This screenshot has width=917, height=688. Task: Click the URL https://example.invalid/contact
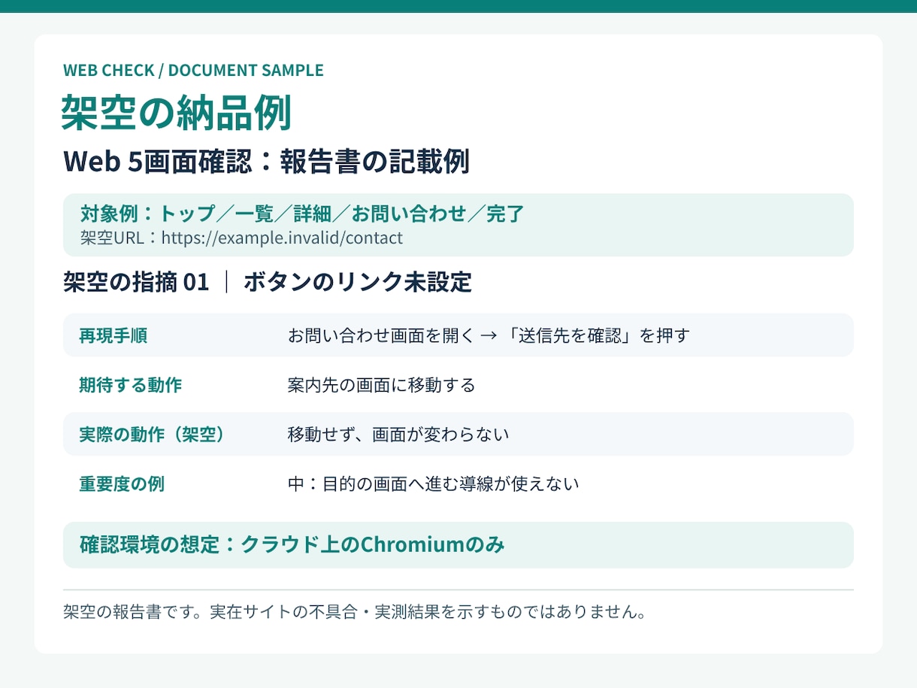click(x=282, y=238)
